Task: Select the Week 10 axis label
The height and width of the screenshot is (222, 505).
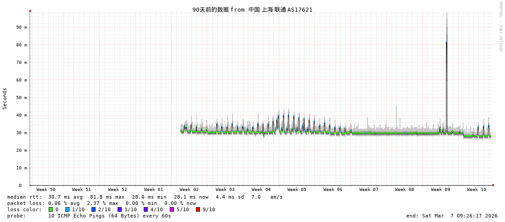Action: [476, 190]
